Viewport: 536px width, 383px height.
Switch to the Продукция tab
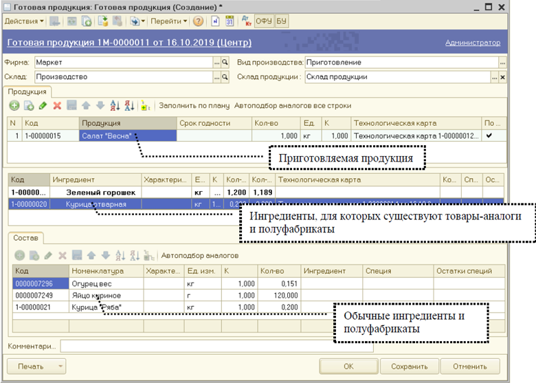click(x=27, y=91)
